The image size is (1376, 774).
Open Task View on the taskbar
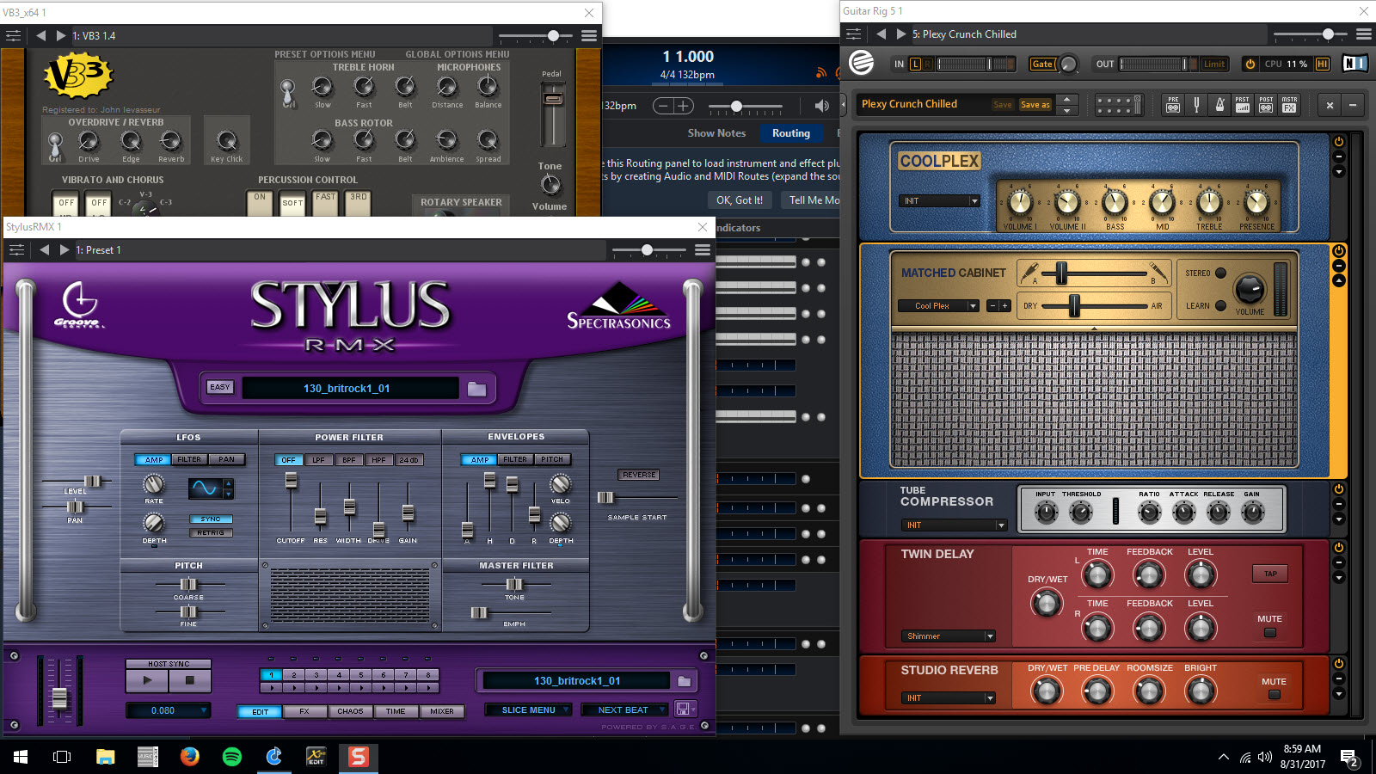coord(62,757)
